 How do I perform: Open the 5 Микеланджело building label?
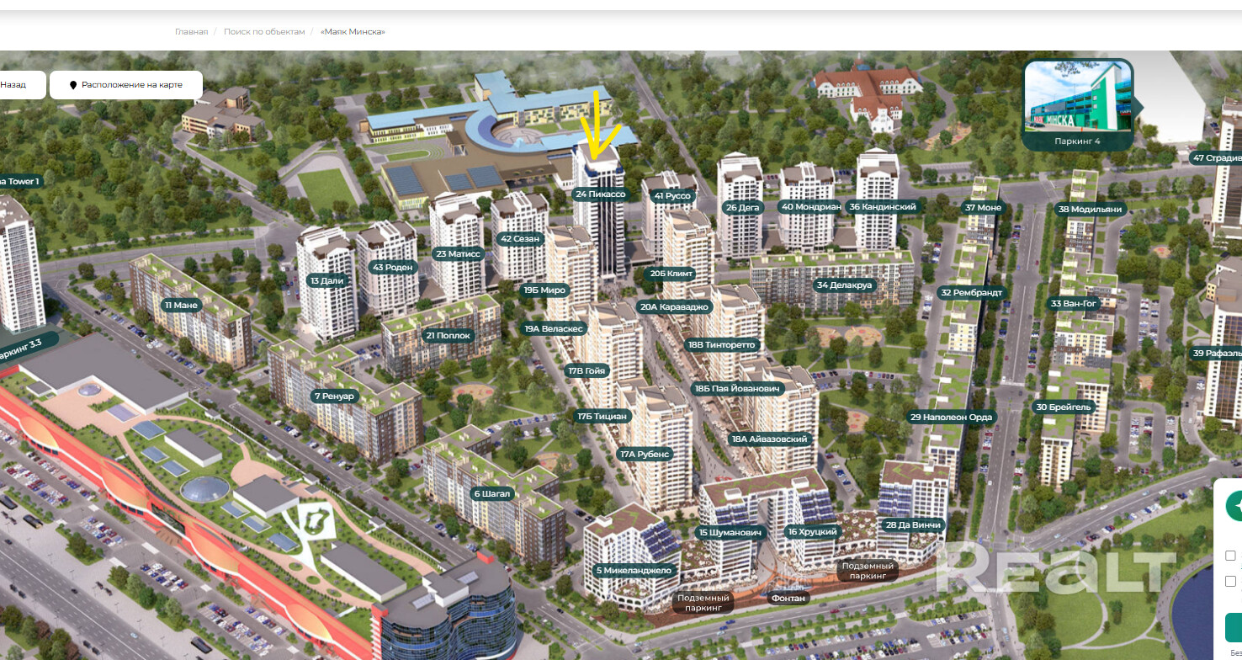coord(634,571)
